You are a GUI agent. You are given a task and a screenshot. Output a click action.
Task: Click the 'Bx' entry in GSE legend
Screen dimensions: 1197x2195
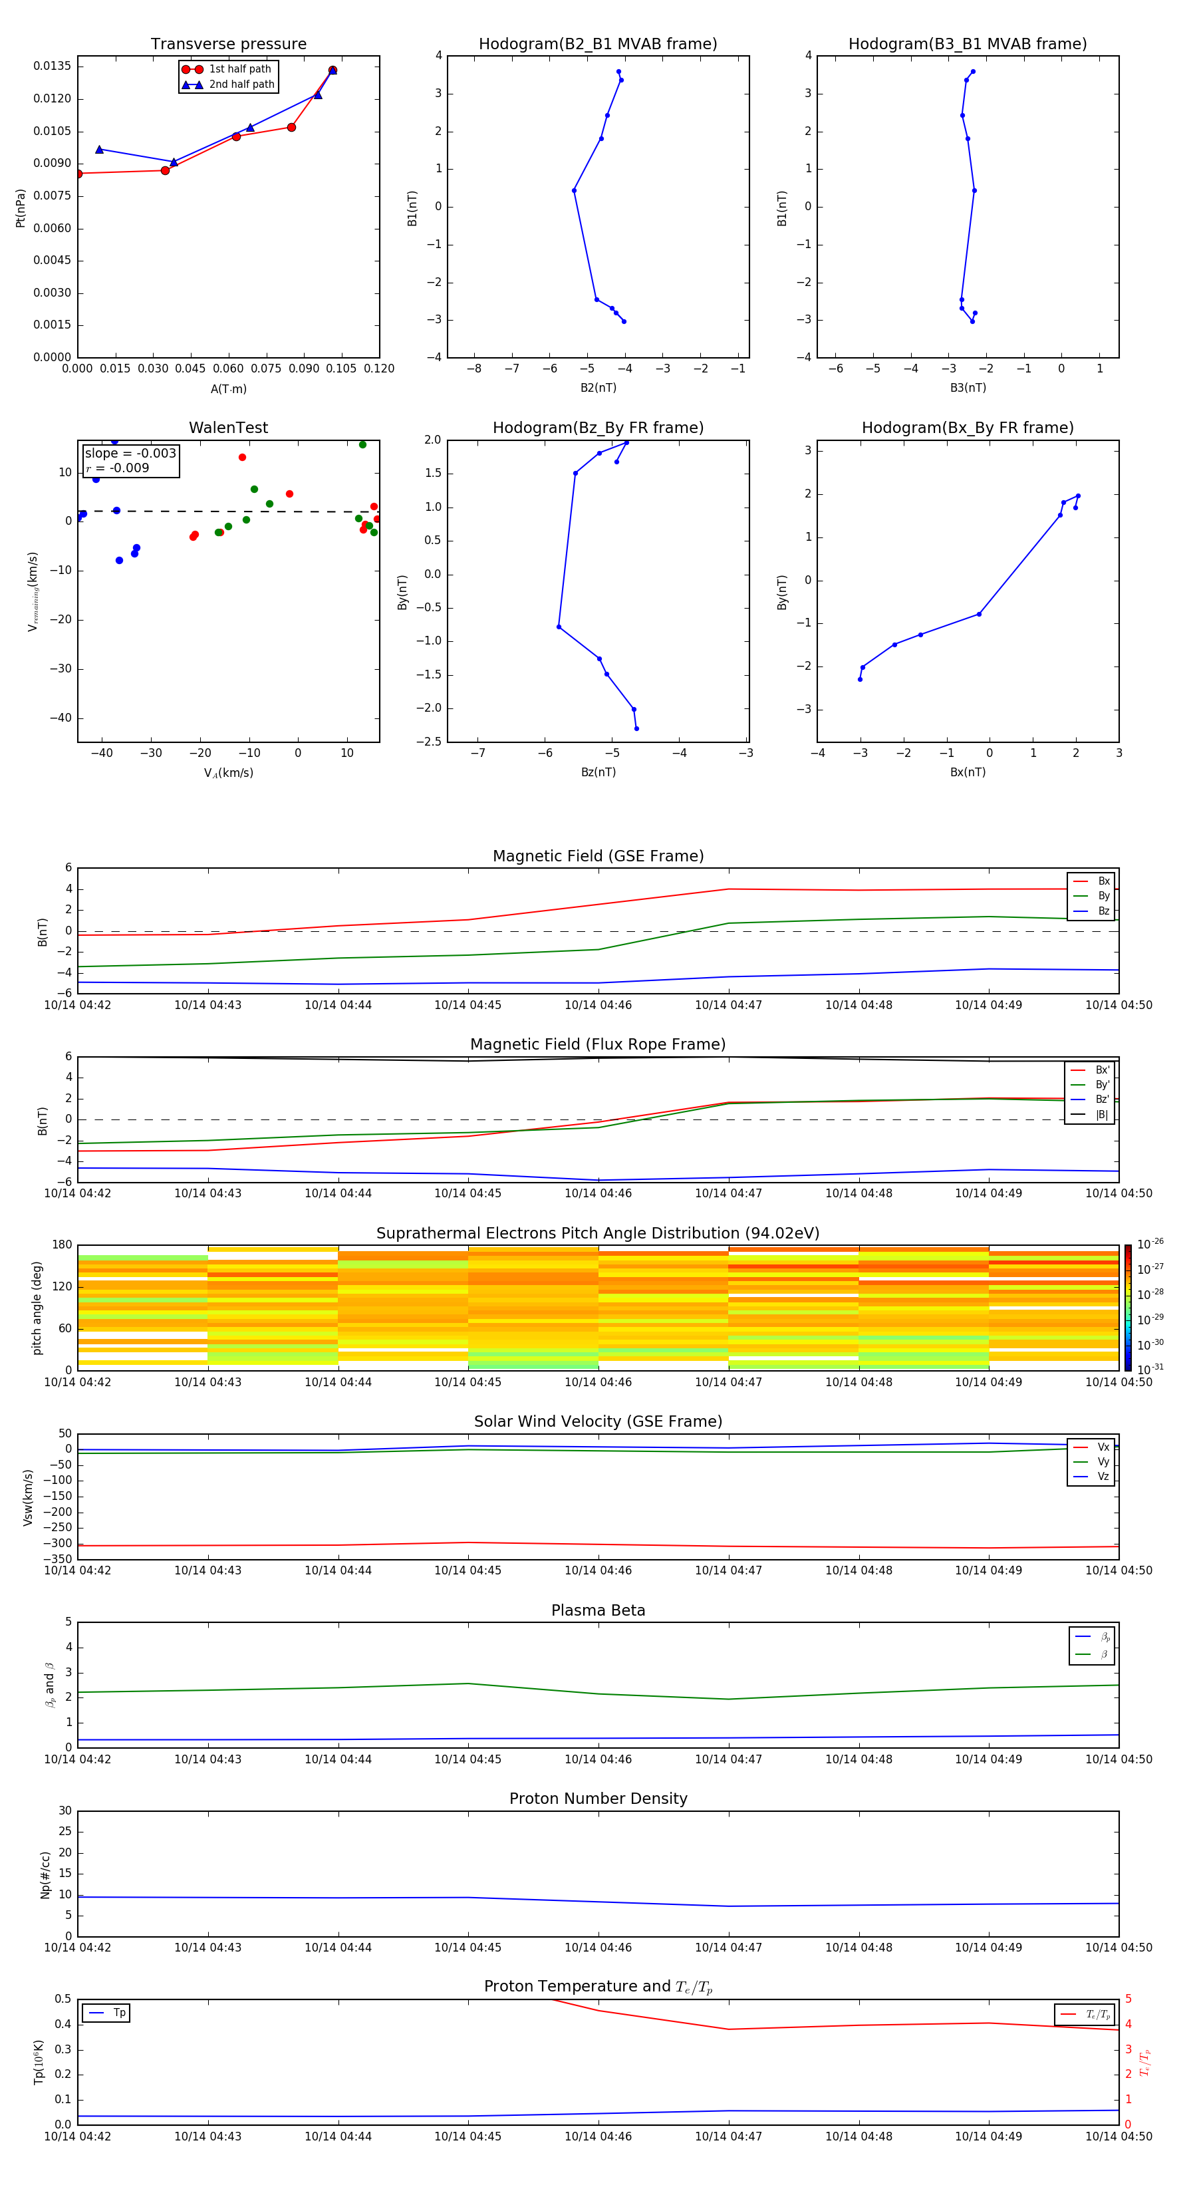pos(1091,881)
